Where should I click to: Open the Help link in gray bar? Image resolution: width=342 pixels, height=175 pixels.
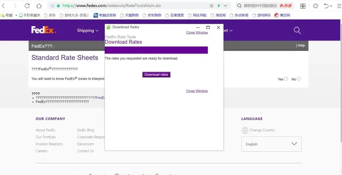[301, 45]
